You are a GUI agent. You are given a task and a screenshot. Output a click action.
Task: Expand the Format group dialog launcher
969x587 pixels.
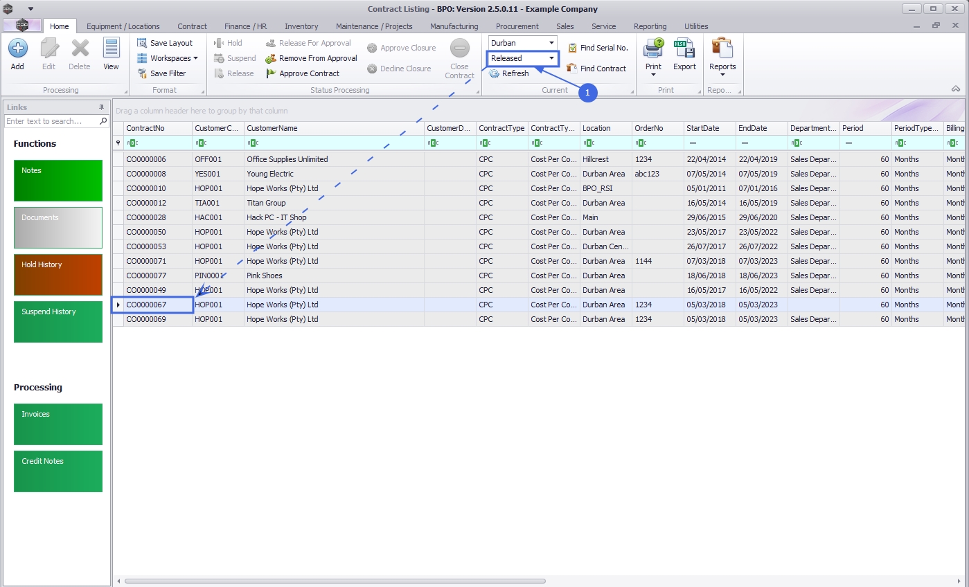coord(203,91)
